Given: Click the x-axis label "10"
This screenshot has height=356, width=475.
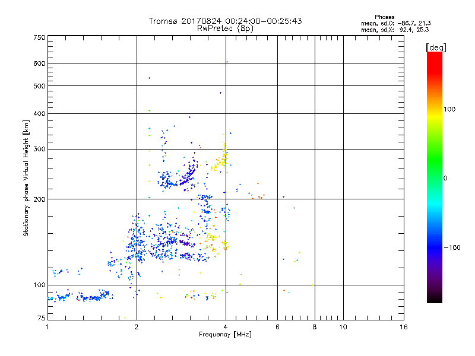Looking at the screenshot, I should pyautogui.click(x=343, y=327).
